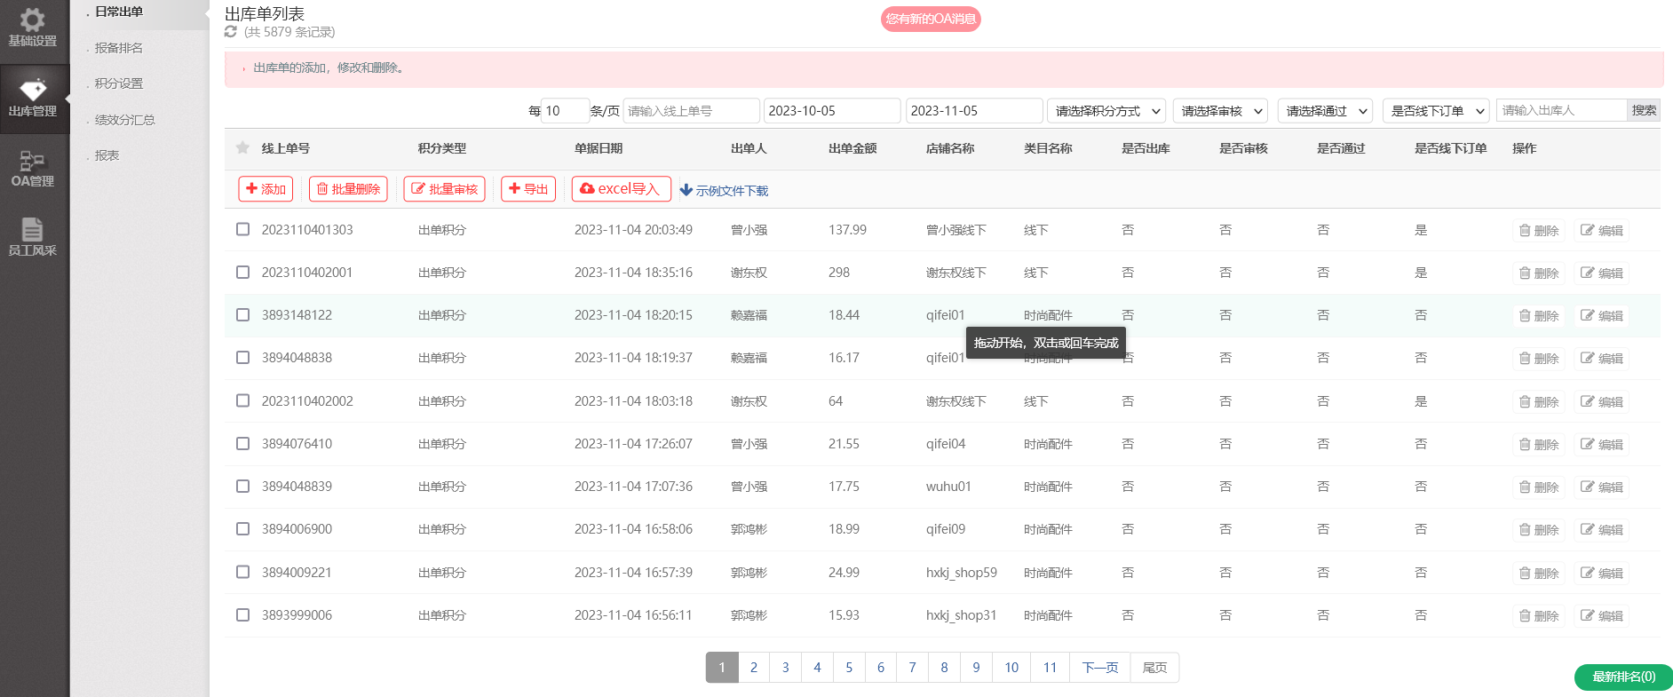The height and width of the screenshot is (697, 1673).
Task: Tick checkbox for order 2023110401303
Action: click(242, 229)
